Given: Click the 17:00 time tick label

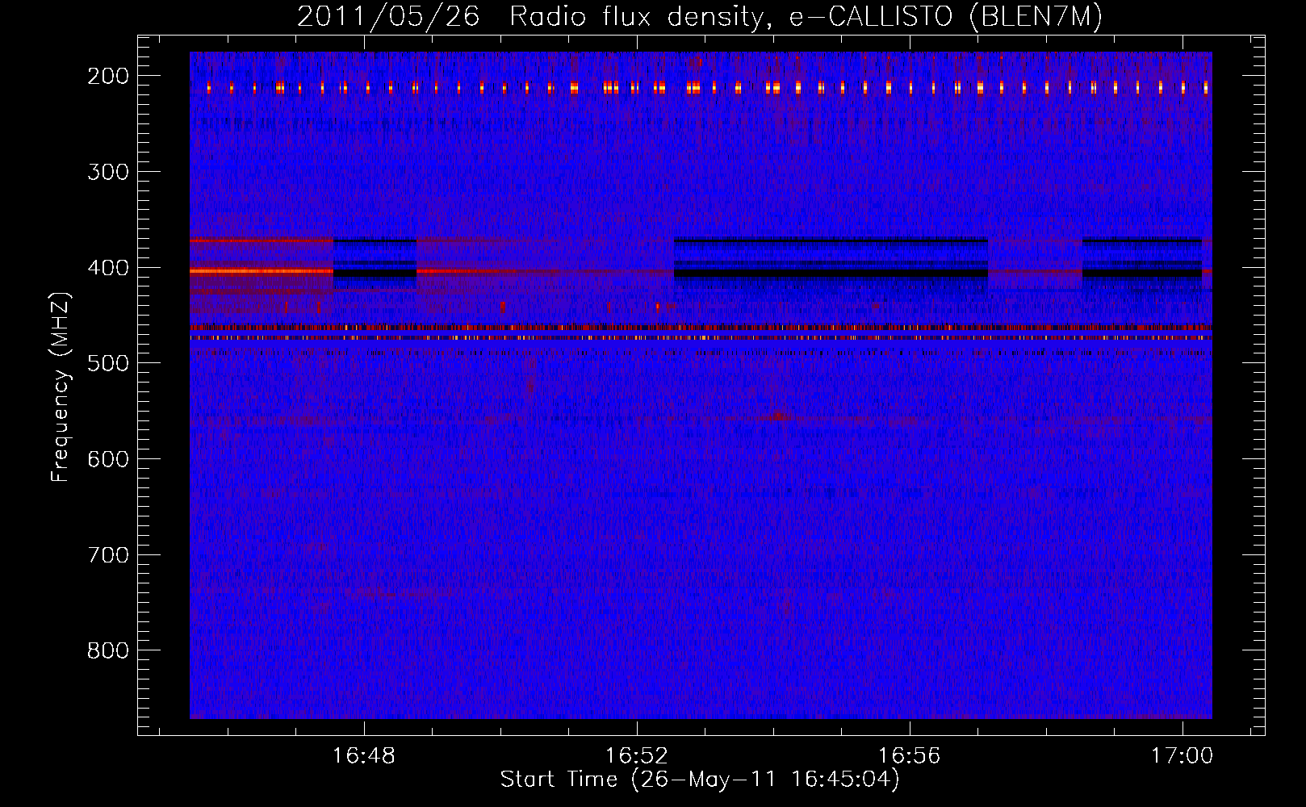Looking at the screenshot, I should point(1183,756).
